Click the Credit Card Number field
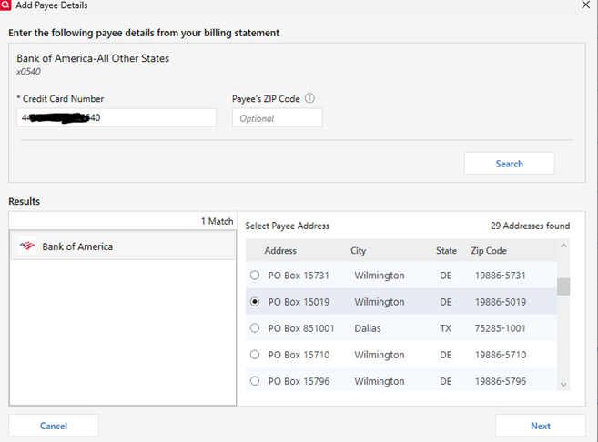 coord(117,117)
